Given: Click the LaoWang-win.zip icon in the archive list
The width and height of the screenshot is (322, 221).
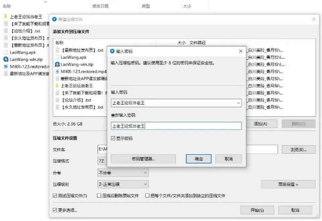Looking at the screenshot, I should click(x=57, y=64).
